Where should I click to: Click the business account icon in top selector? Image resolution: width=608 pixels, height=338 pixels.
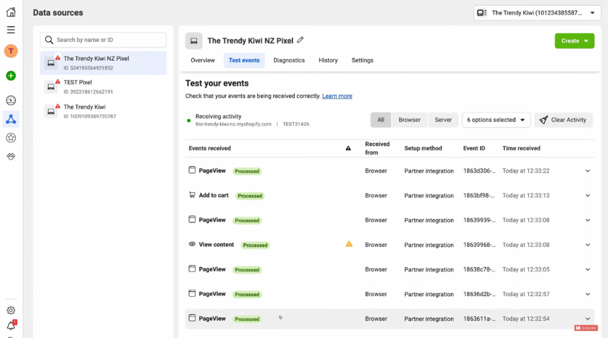(x=482, y=13)
